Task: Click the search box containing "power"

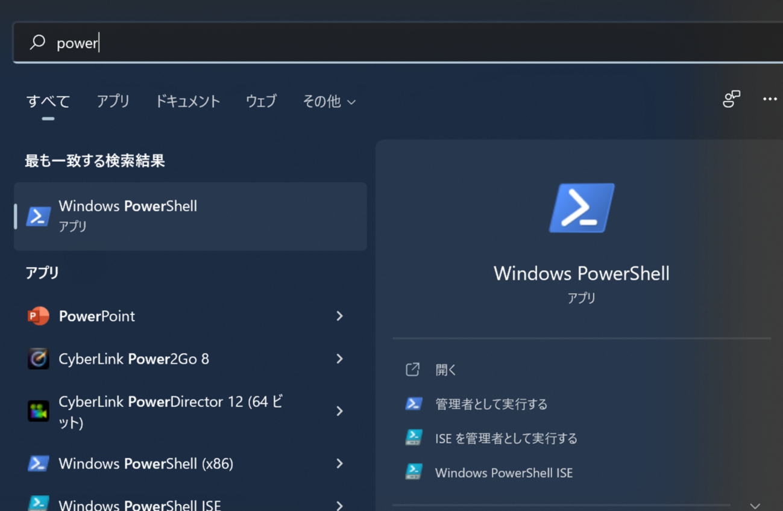Action: (x=398, y=43)
